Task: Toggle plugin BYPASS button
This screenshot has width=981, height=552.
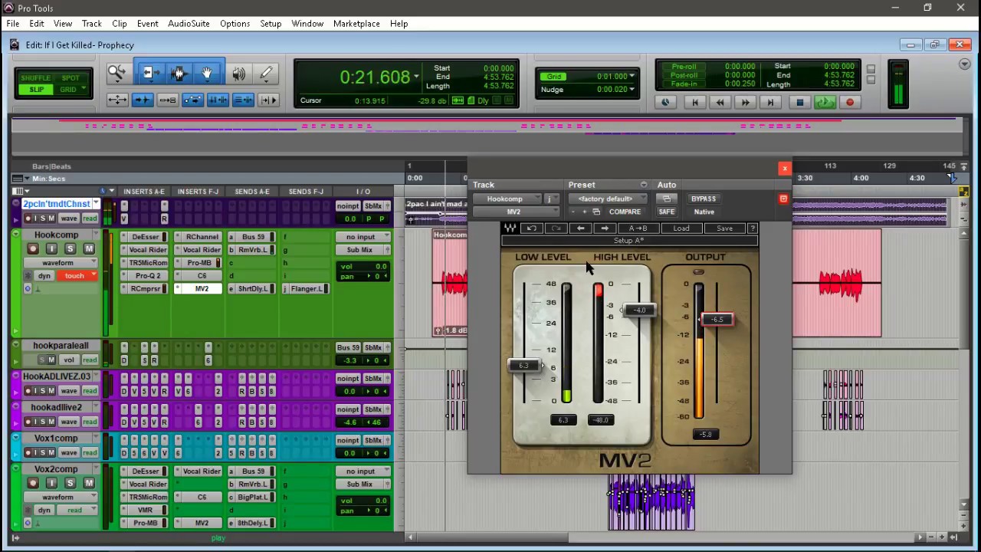Action: tap(704, 199)
